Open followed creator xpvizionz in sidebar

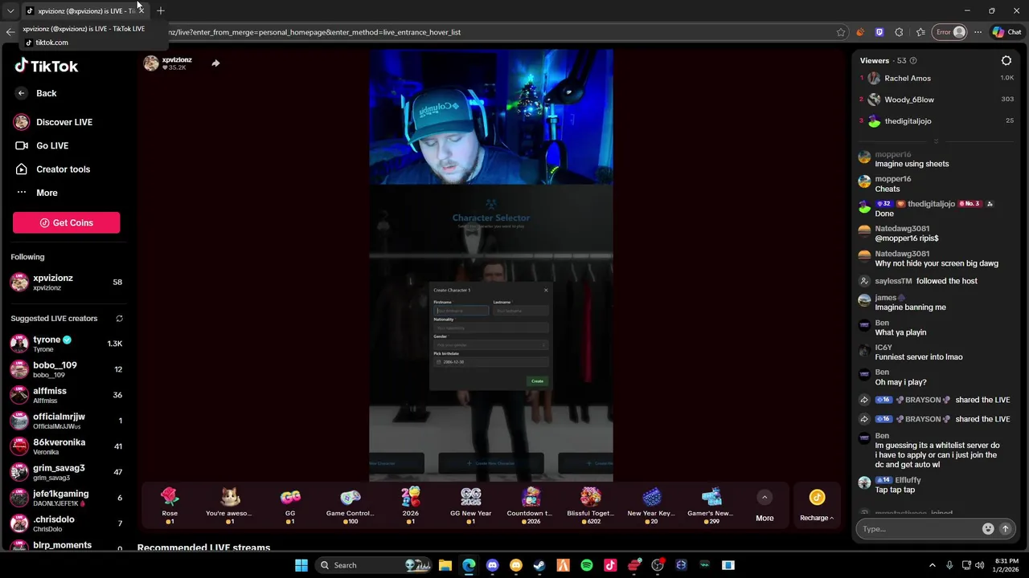point(66,282)
